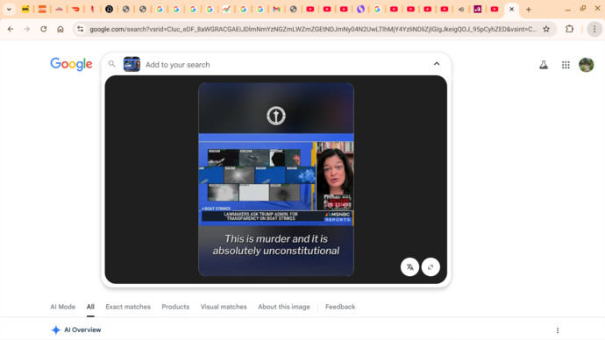Bookmark this page with the star
The height and width of the screenshot is (340, 605).
[x=546, y=29]
